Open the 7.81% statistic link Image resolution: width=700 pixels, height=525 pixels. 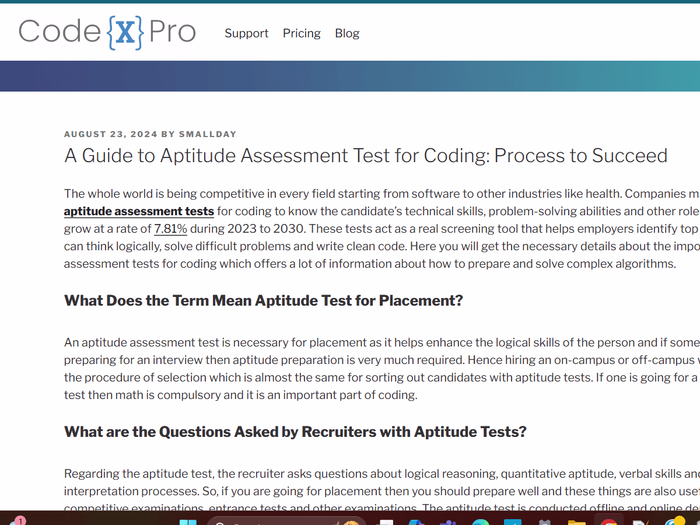(170, 229)
